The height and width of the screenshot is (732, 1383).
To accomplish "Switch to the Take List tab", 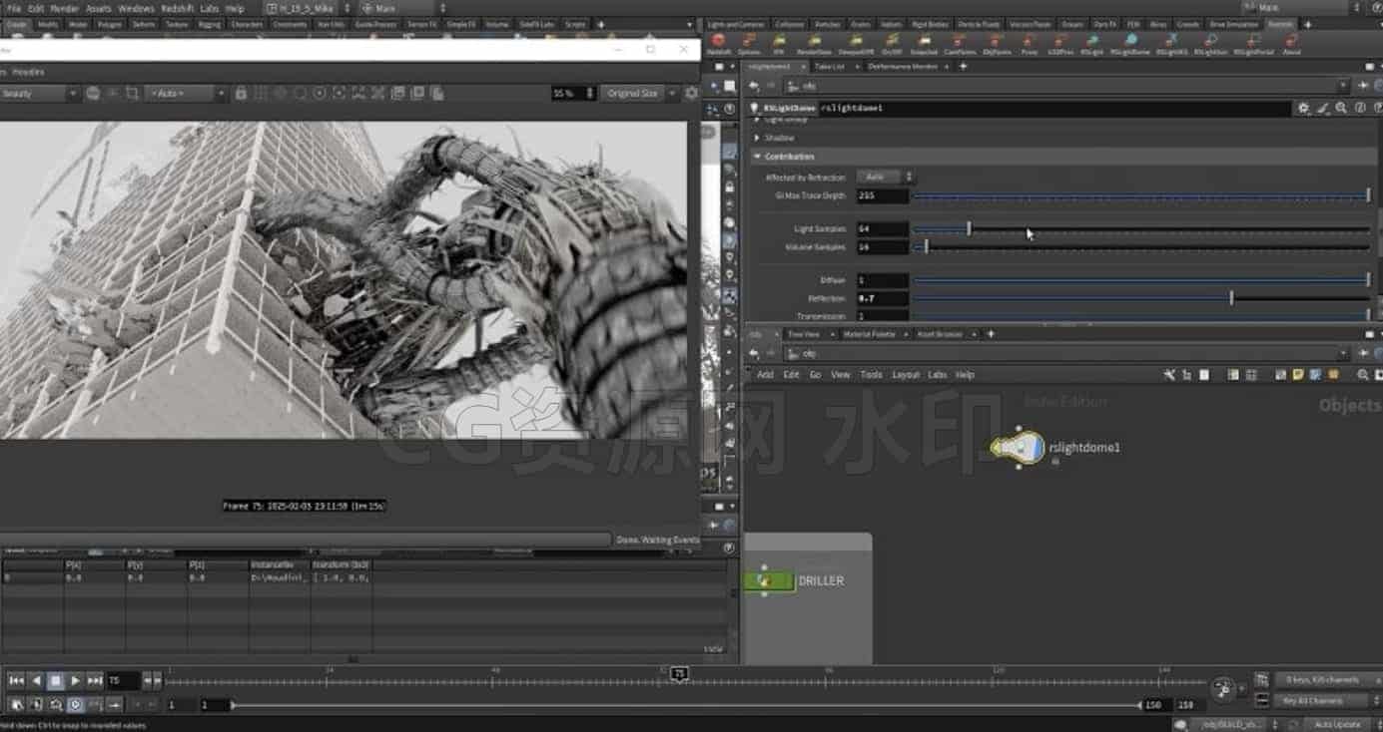I will [829, 66].
